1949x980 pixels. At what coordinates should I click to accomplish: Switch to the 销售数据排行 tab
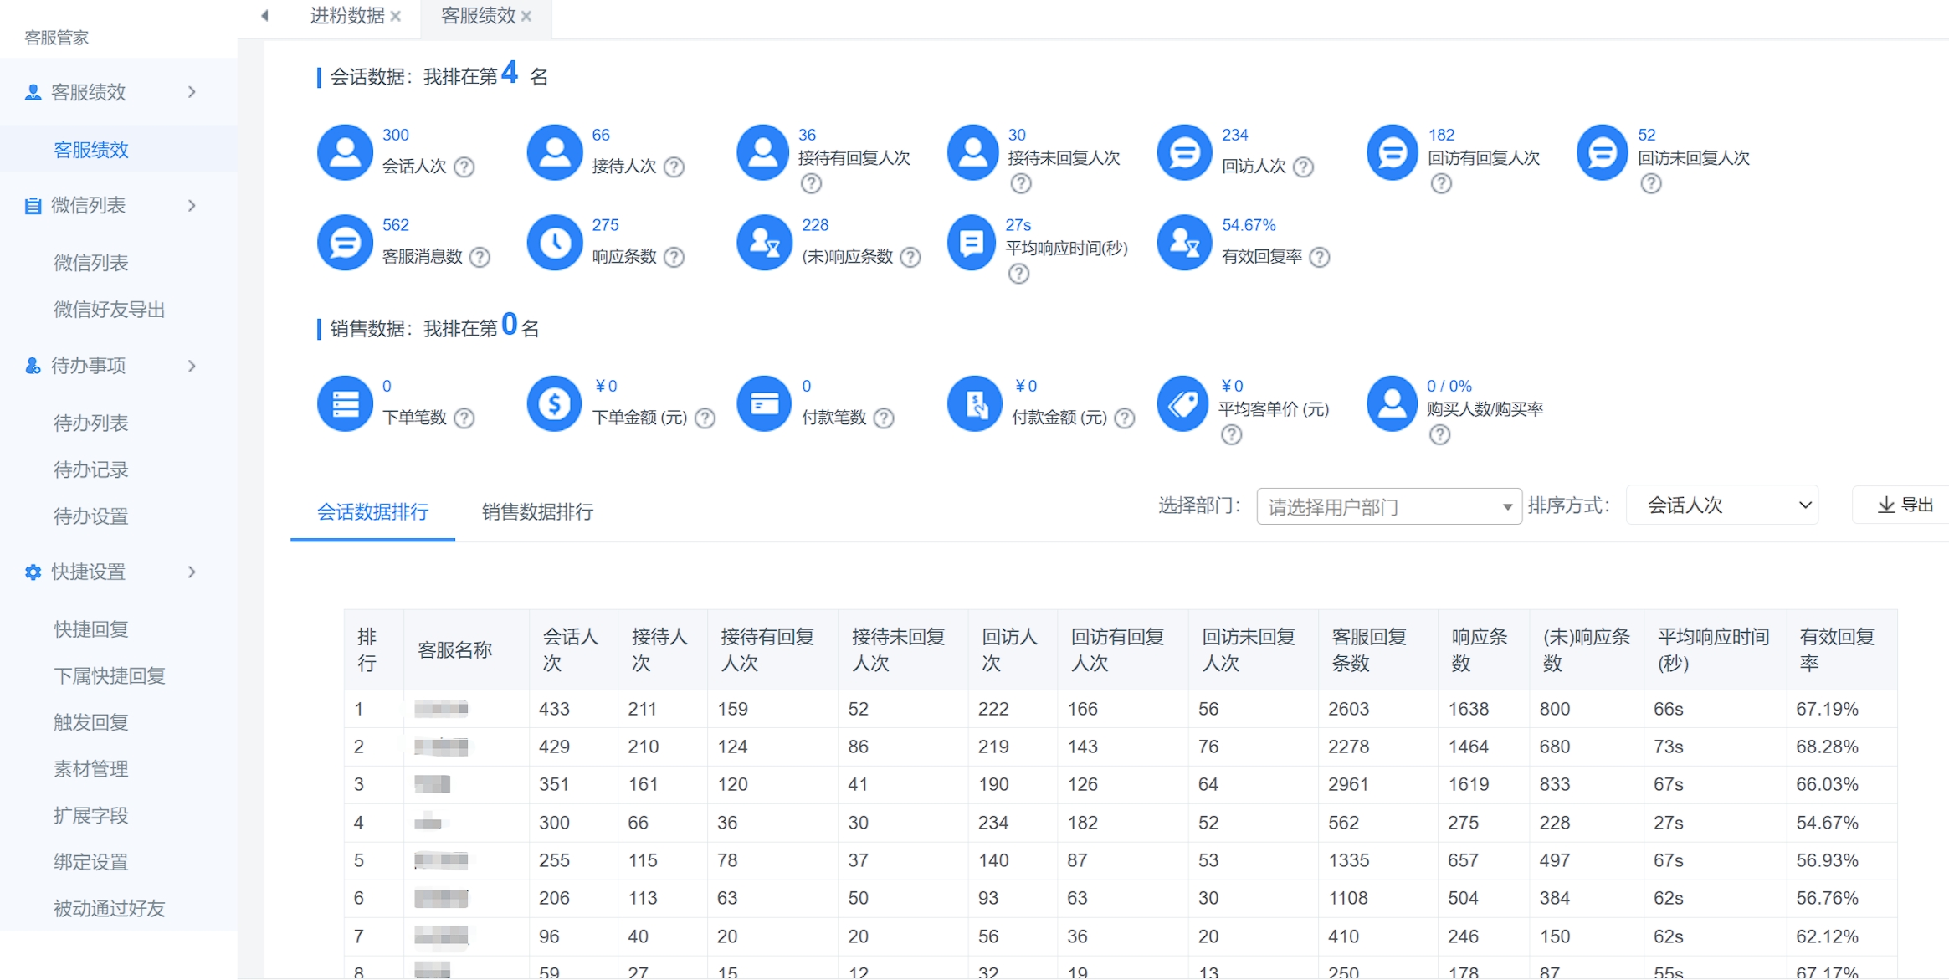click(537, 511)
